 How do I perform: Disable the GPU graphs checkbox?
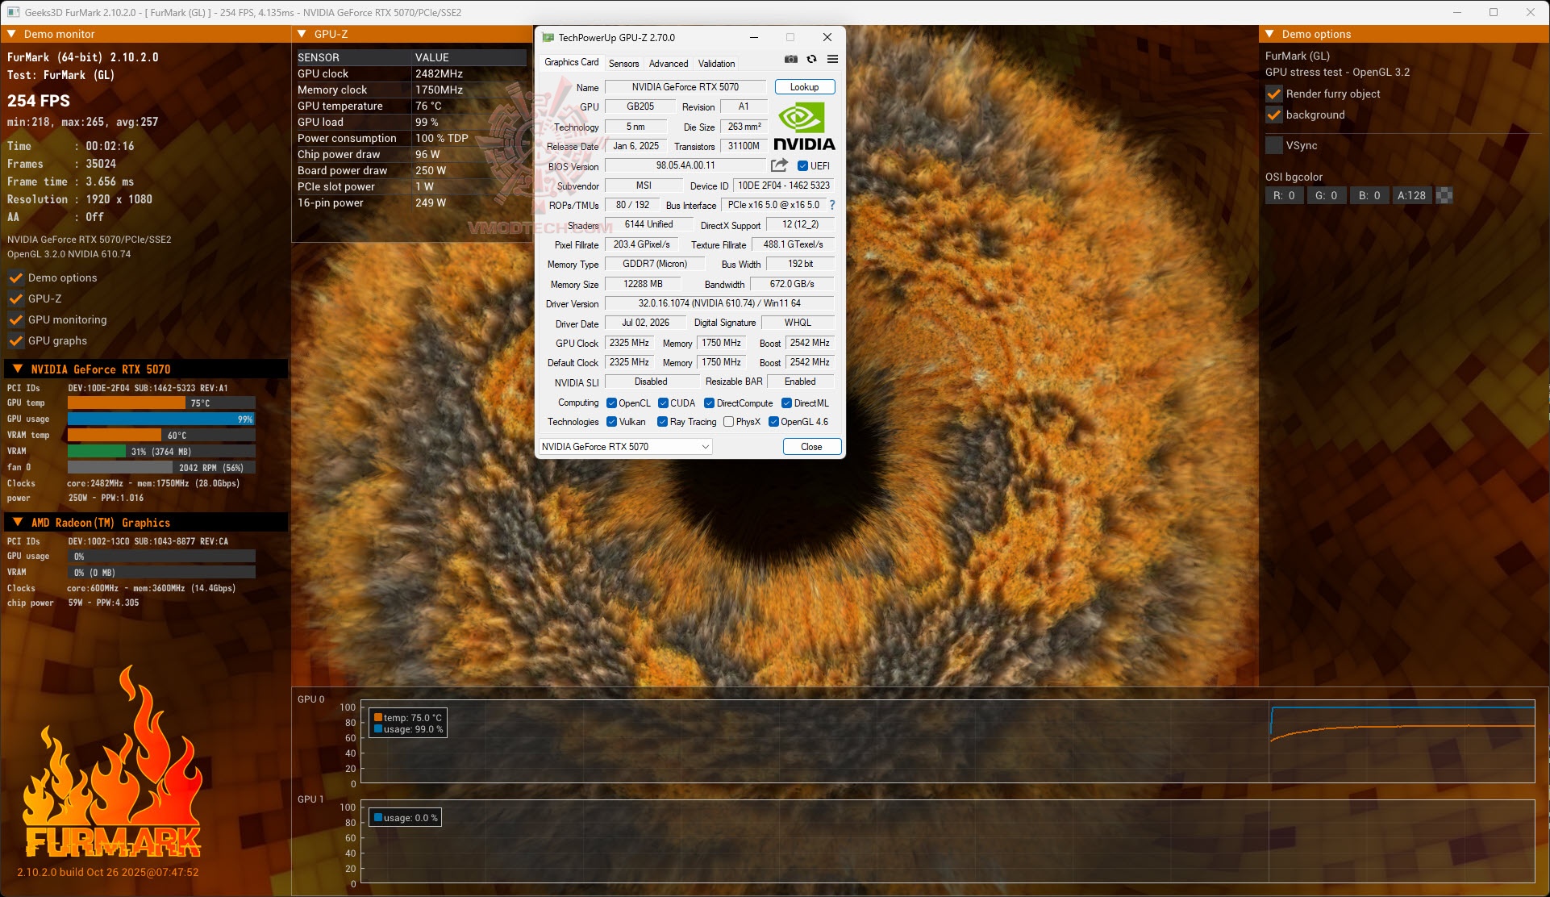coord(15,340)
